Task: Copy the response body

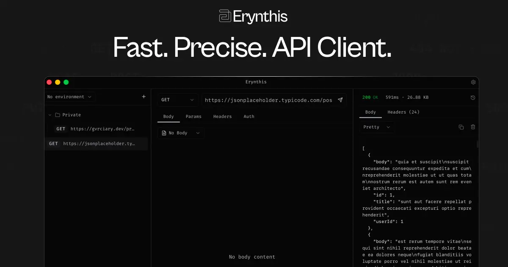Action: click(x=461, y=127)
